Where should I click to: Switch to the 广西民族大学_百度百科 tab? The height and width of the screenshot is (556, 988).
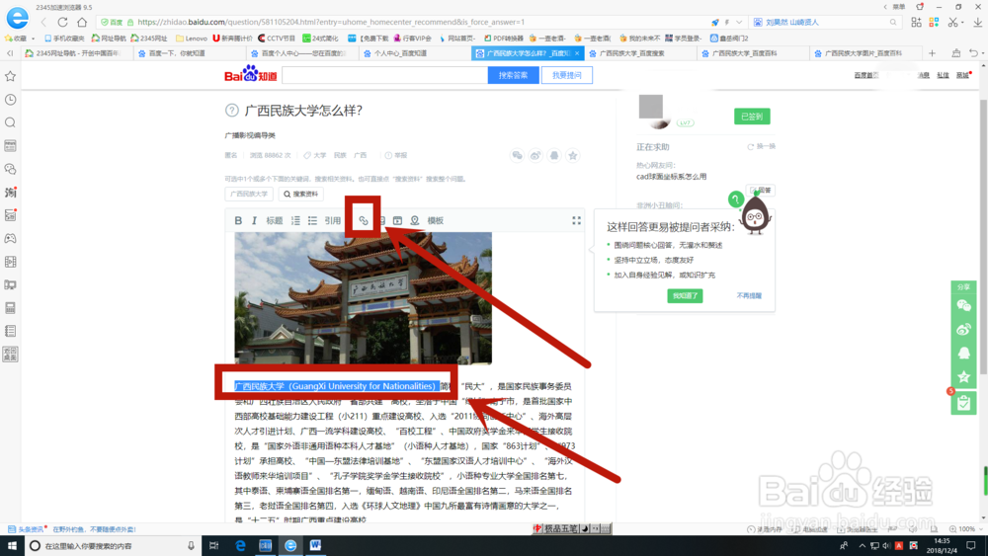click(753, 53)
